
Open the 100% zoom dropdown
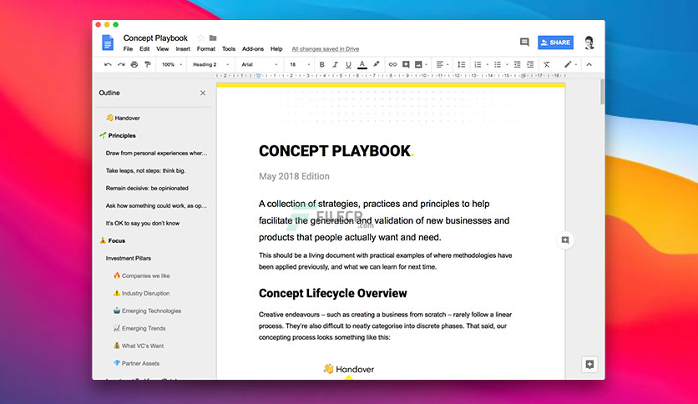(172, 64)
